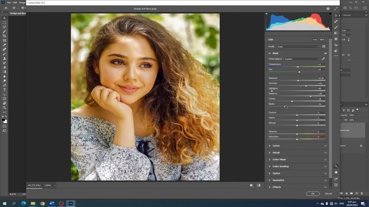Viewport: 369px width, 207px height.
Task: Expand the Color Grading section
Action: tap(270, 167)
